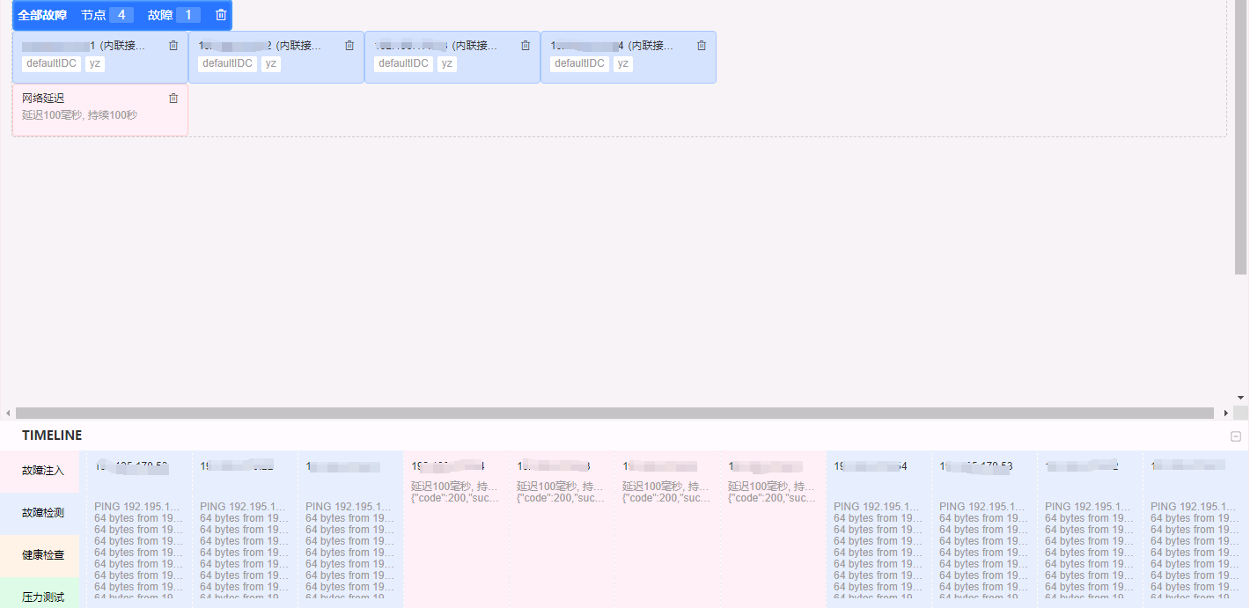Select the 故障注入 timeline category

pyautogui.click(x=40, y=471)
